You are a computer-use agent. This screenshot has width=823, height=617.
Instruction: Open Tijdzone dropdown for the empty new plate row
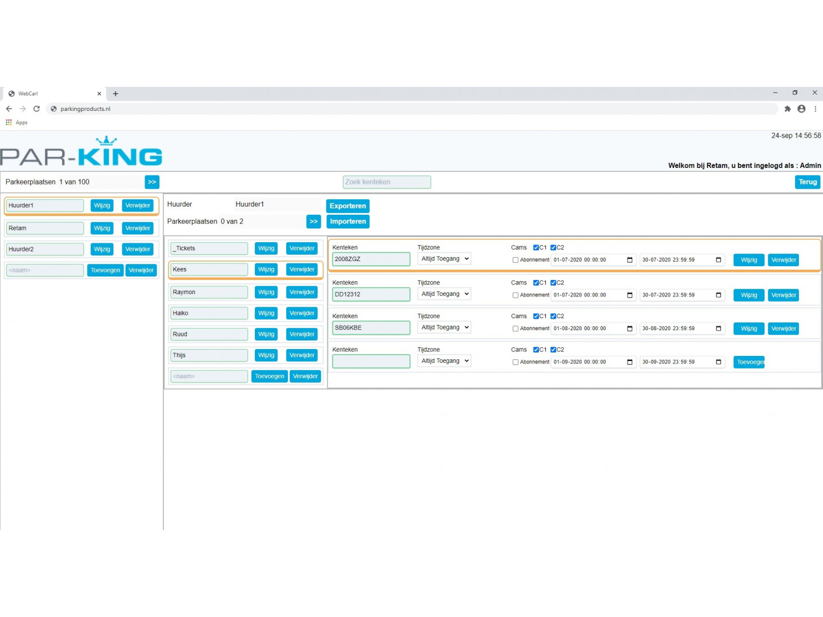(444, 361)
